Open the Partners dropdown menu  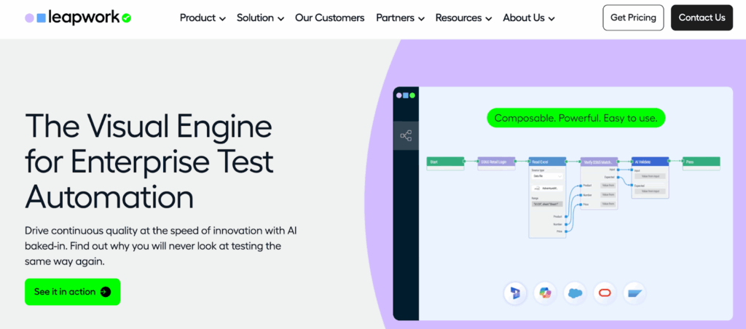point(400,17)
